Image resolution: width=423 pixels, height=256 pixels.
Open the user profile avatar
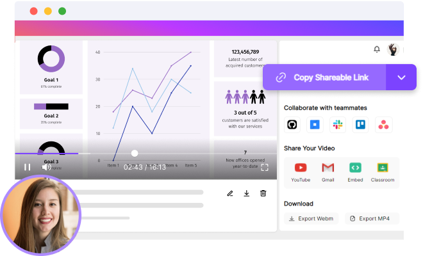393,49
